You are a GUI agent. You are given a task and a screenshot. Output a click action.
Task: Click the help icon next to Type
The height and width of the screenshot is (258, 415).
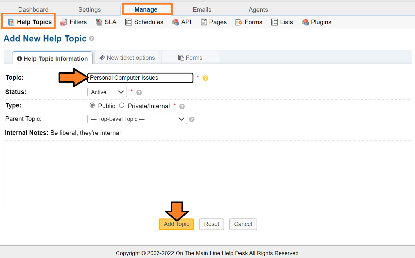(x=182, y=106)
